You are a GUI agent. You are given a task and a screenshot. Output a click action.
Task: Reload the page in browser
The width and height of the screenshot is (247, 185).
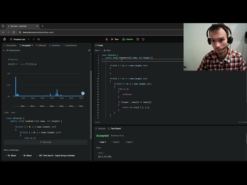click(14, 32)
